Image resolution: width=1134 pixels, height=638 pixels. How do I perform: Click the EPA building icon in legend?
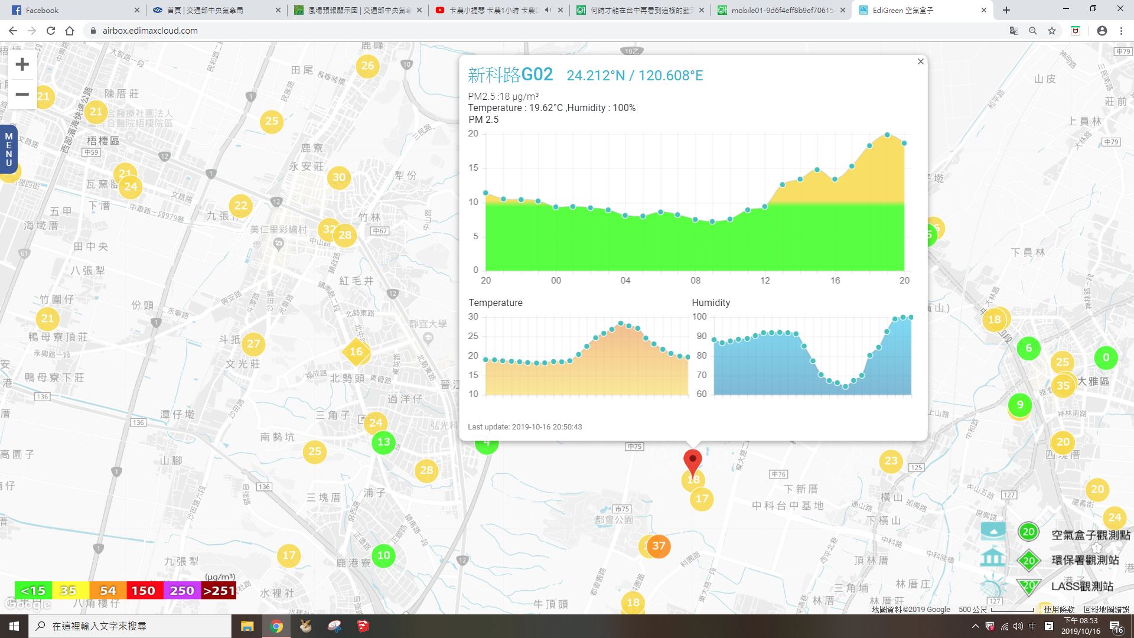click(x=993, y=557)
